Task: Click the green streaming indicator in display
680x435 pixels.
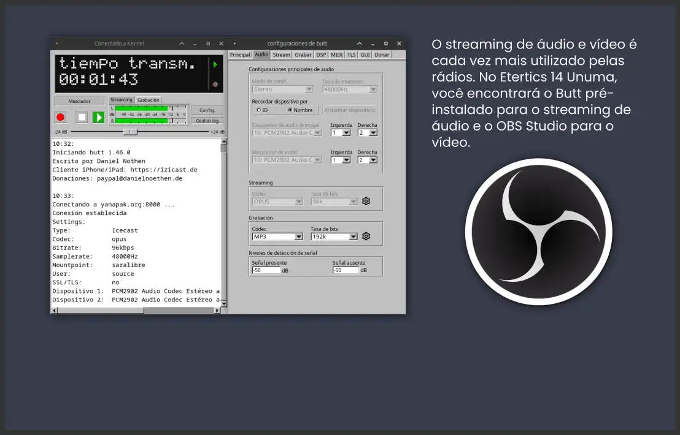Action: tap(215, 64)
